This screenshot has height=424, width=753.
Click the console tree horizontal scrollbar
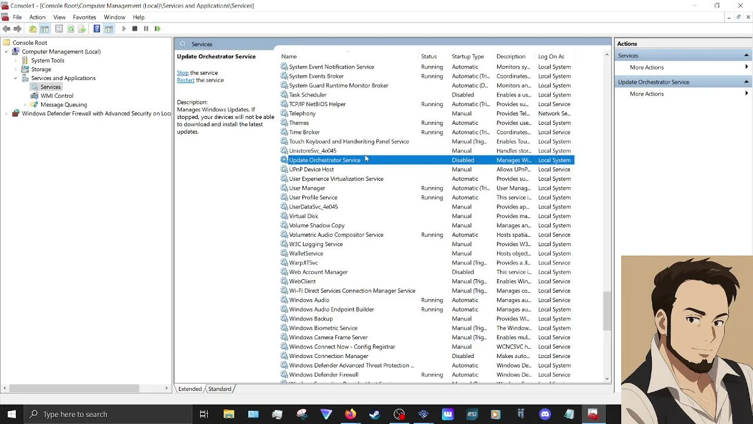[74, 389]
